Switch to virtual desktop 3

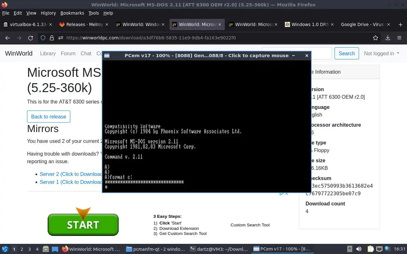tap(29, 249)
